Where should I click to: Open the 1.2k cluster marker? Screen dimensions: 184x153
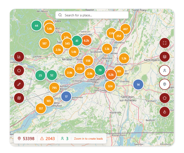124,58
